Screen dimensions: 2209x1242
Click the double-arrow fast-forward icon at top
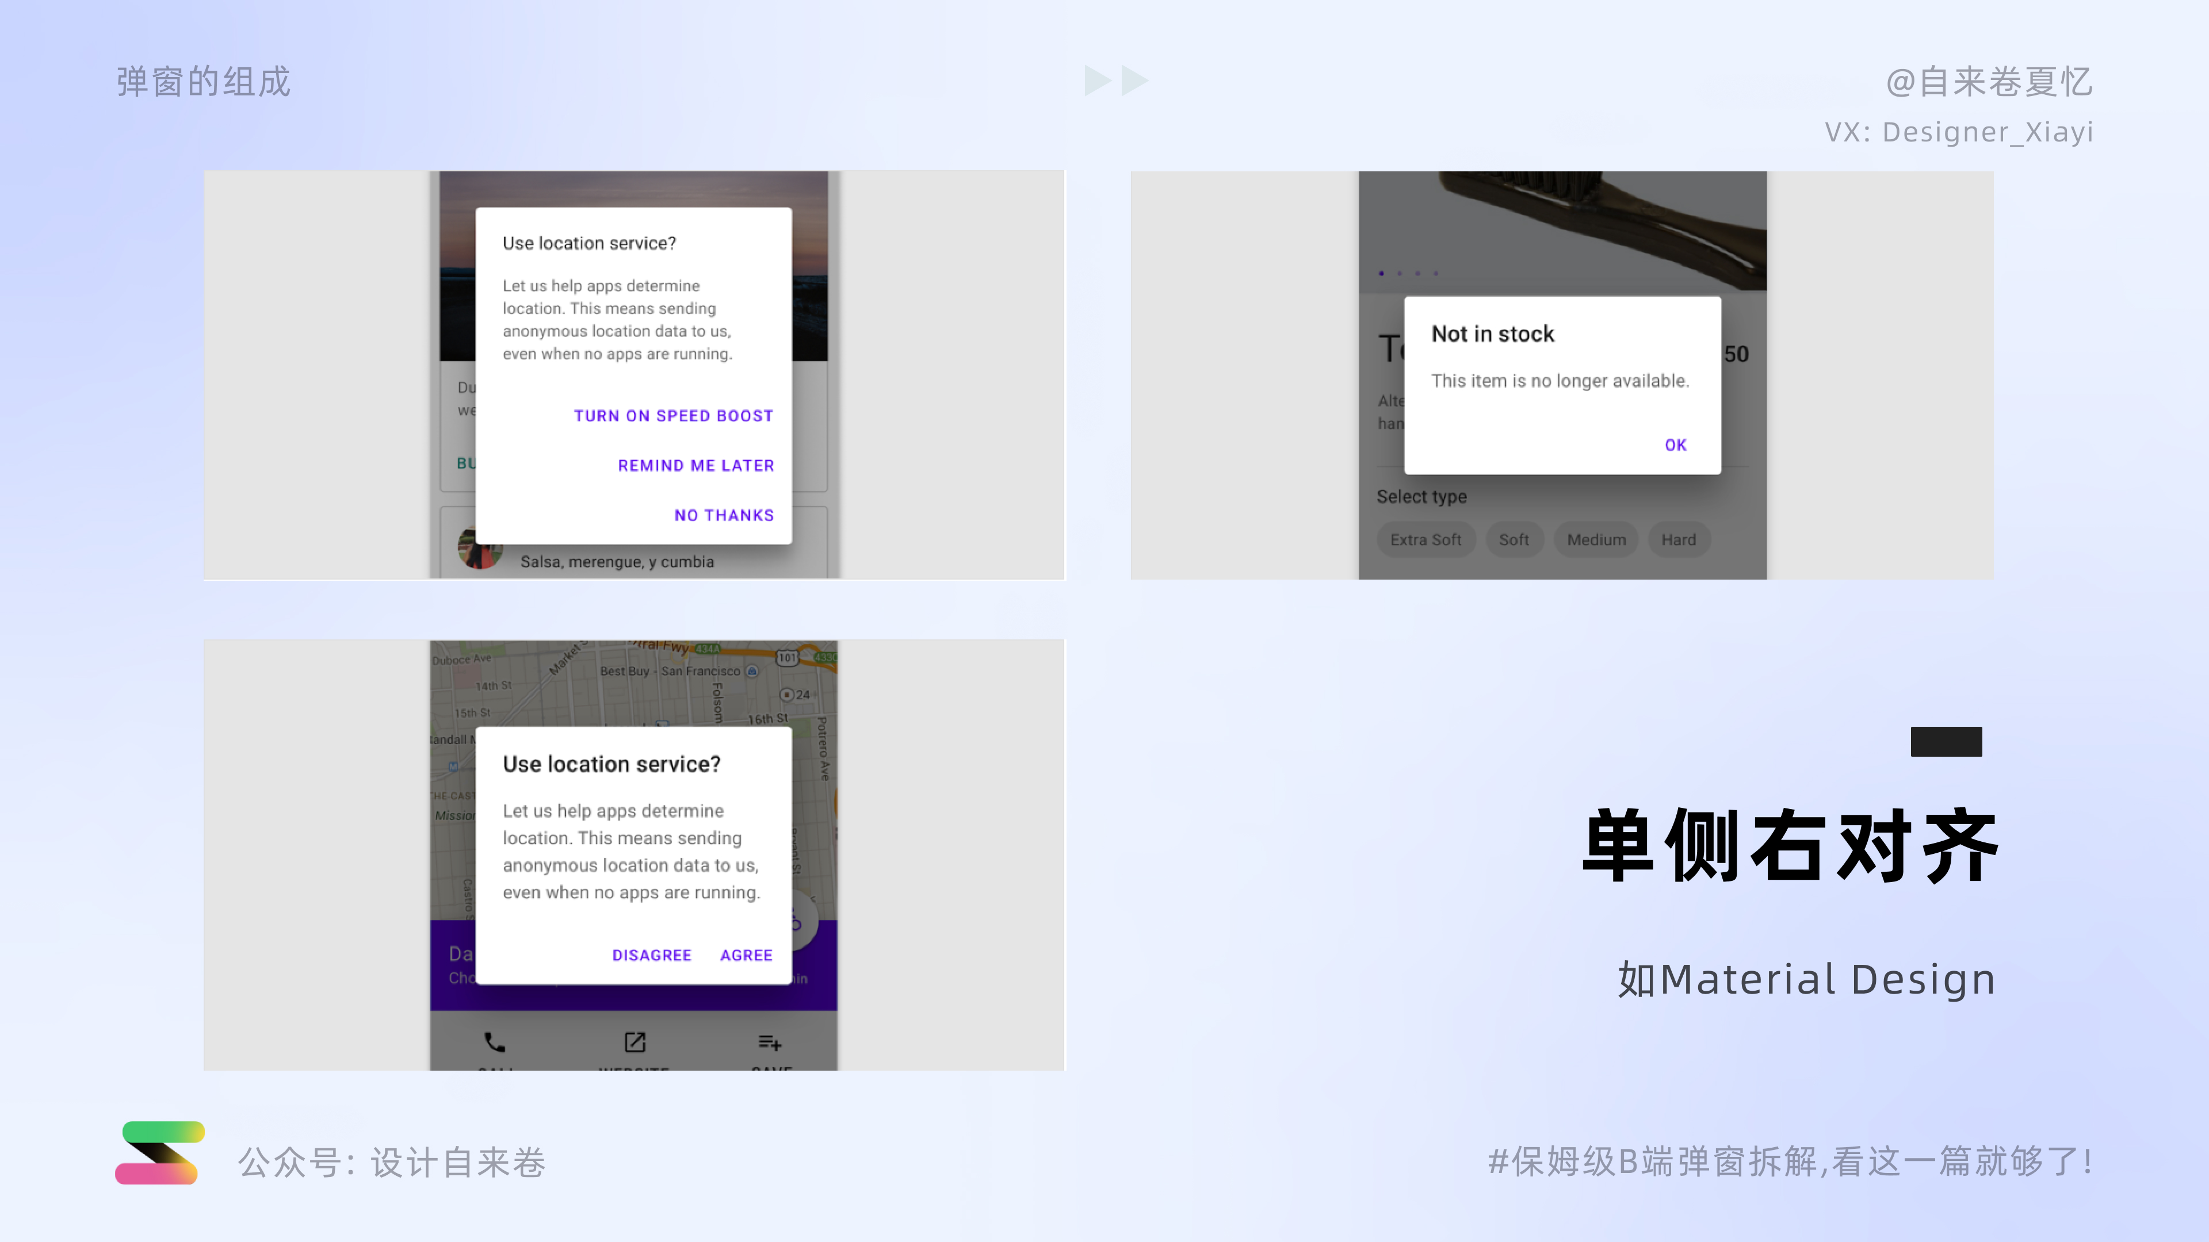coord(1115,80)
